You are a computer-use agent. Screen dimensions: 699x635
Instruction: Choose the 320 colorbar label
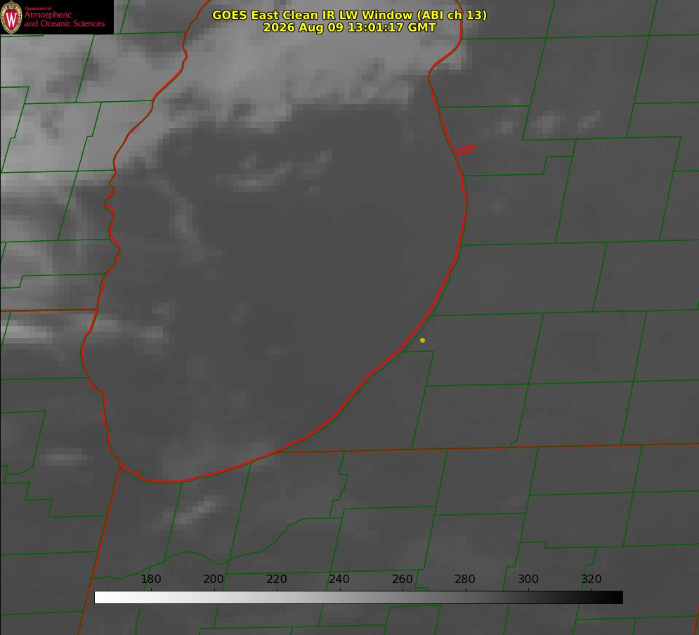click(592, 579)
